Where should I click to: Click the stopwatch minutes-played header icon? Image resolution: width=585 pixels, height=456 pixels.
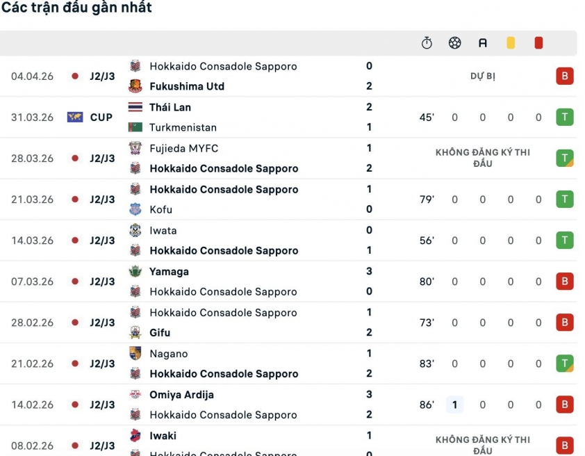(x=427, y=43)
